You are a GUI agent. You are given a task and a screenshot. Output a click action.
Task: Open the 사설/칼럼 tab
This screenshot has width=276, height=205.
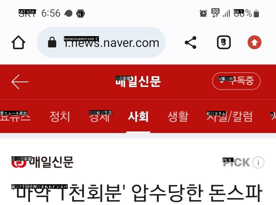tap(230, 117)
